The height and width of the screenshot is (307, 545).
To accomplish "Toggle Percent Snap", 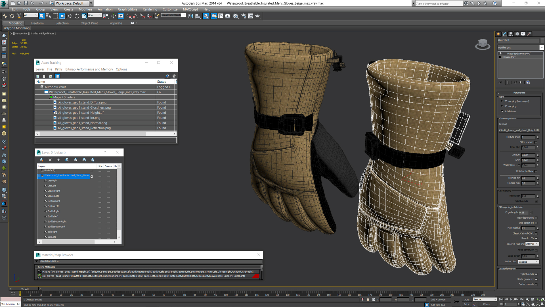I will click(x=142, y=16).
